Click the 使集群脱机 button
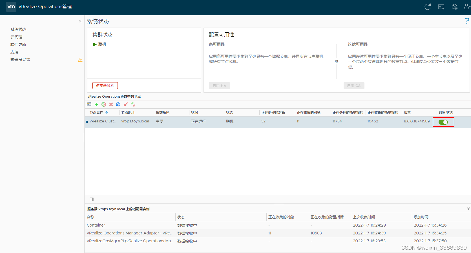The height and width of the screenshot is (253, 471). pyautogui.click(x=105, y=86)
